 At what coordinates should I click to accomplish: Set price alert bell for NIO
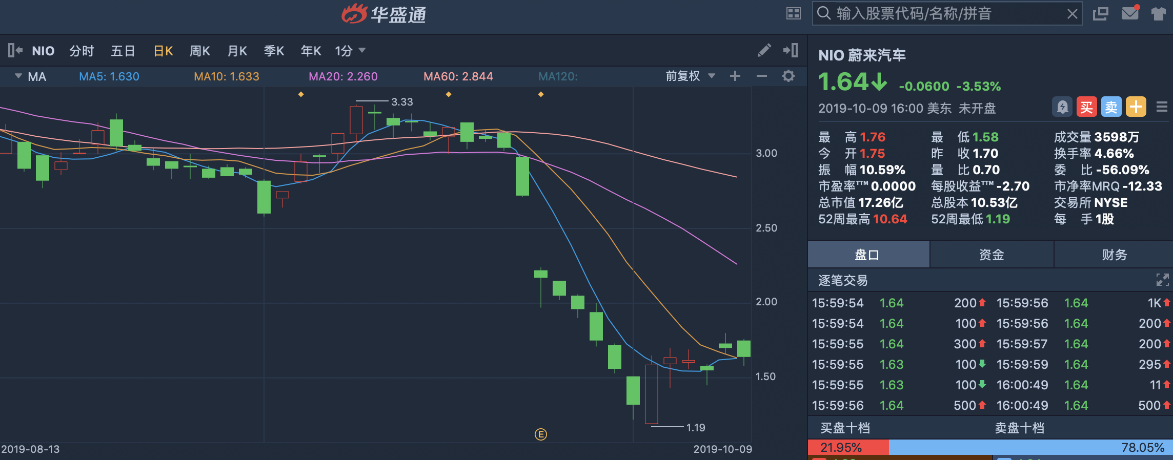pos(1062,107)
